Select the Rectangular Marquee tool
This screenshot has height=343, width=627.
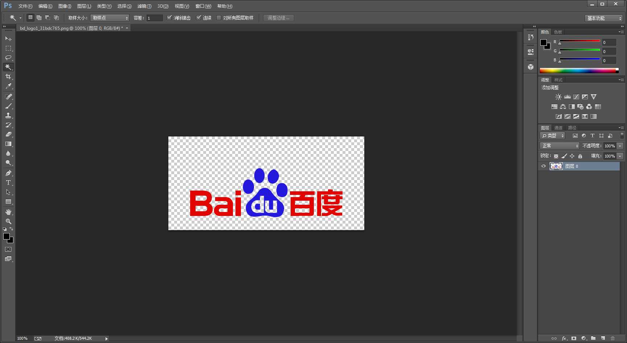[8, 48]
